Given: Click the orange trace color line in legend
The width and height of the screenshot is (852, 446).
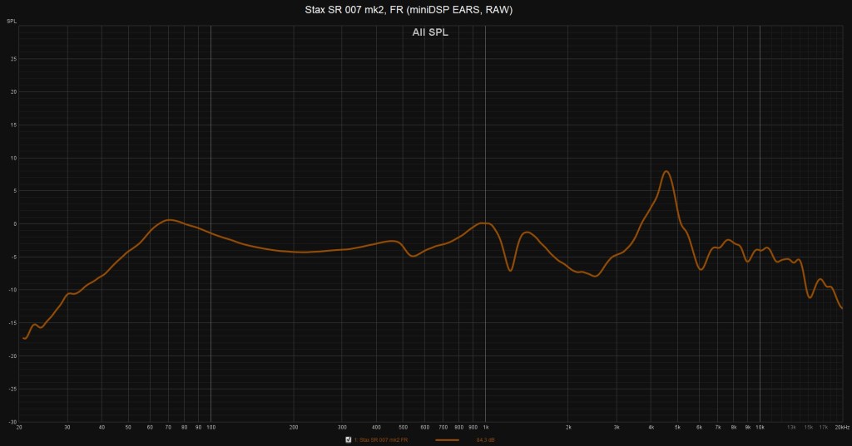Looking at the screenshot, I should [447, 439].
